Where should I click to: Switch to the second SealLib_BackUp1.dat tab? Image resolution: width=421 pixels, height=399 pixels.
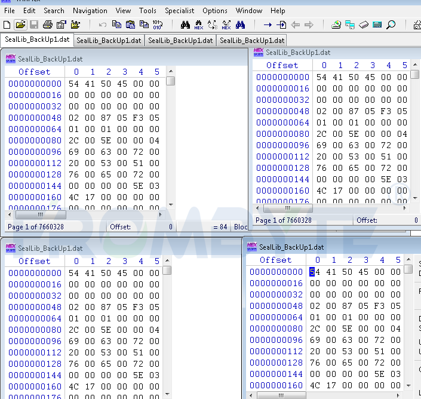[x=109, y=41]
